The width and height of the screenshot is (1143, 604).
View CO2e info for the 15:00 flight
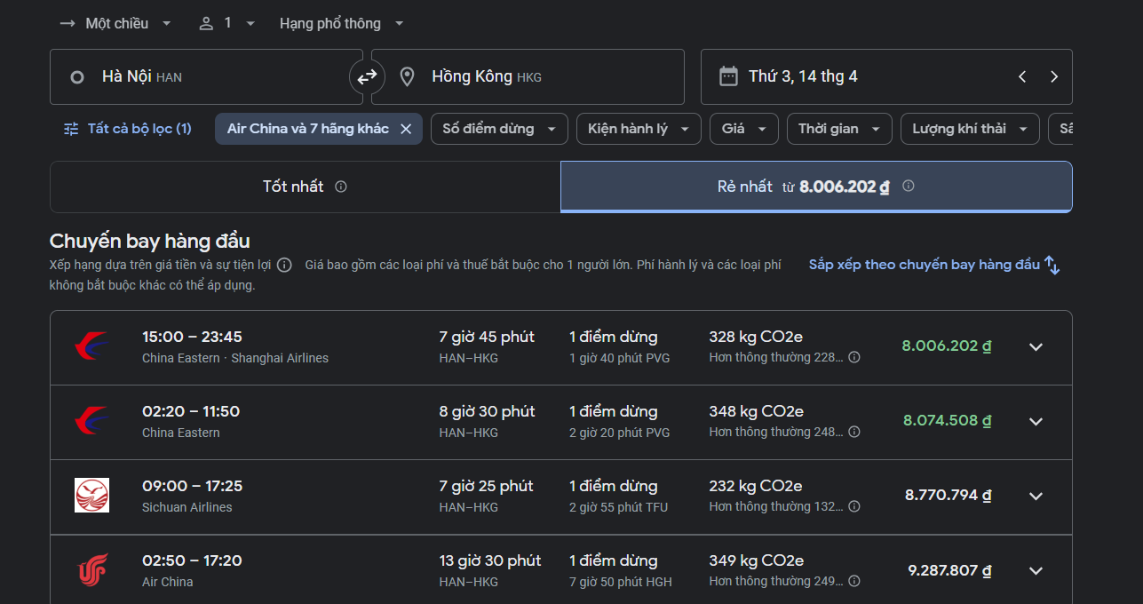(853, 358)
